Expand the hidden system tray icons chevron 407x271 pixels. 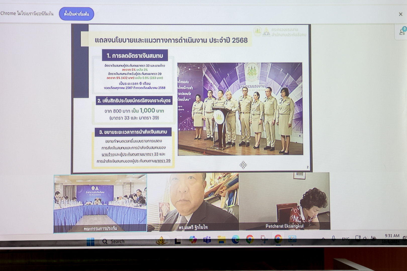tap(323, 239)
